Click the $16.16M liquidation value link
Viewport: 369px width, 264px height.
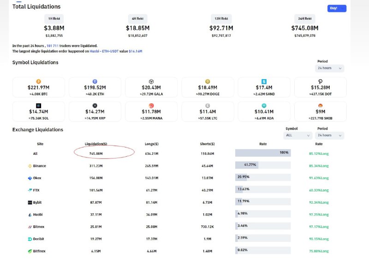136,51
